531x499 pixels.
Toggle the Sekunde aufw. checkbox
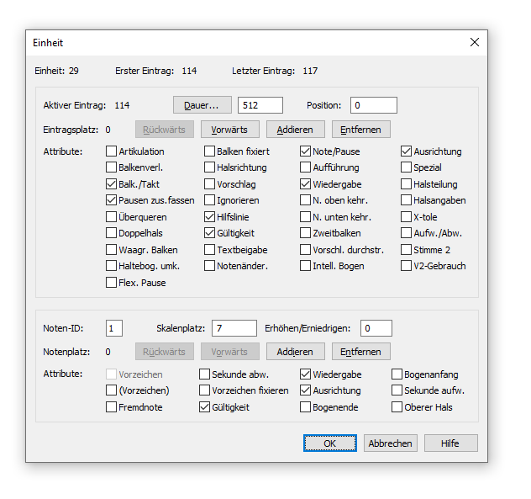(397, 390)
